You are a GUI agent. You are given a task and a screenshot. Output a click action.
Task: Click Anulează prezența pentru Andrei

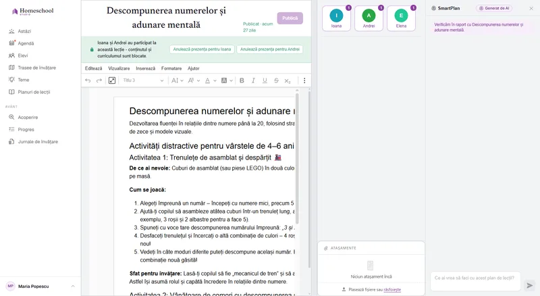[269, 49]
